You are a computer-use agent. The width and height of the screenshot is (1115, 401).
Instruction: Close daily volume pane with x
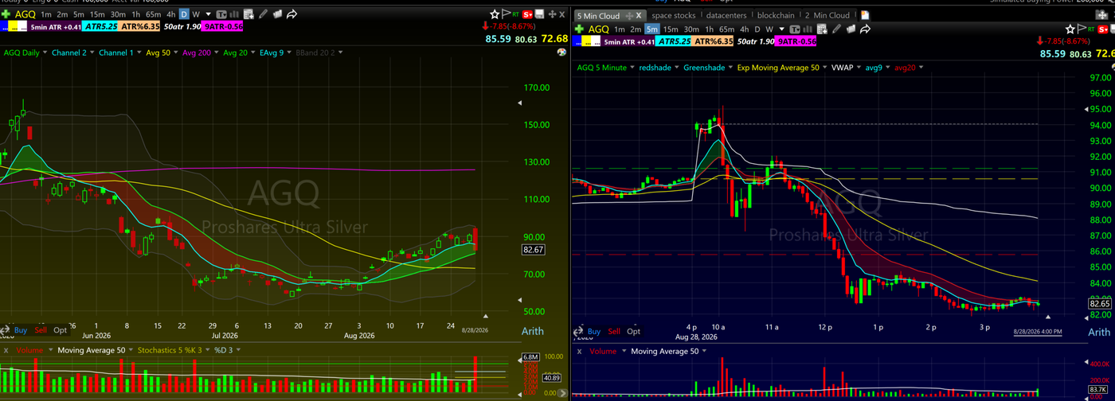point(6,350)
